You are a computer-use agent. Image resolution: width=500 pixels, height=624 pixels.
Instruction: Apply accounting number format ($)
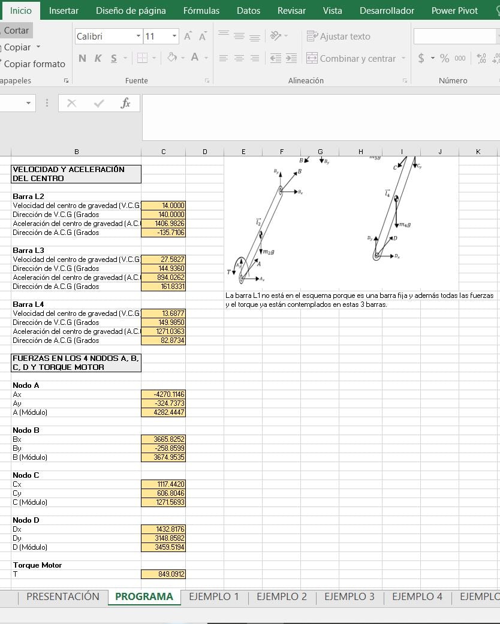click(421, 59)
